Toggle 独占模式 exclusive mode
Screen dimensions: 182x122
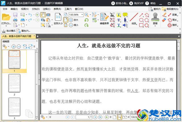tap(9, 31)
